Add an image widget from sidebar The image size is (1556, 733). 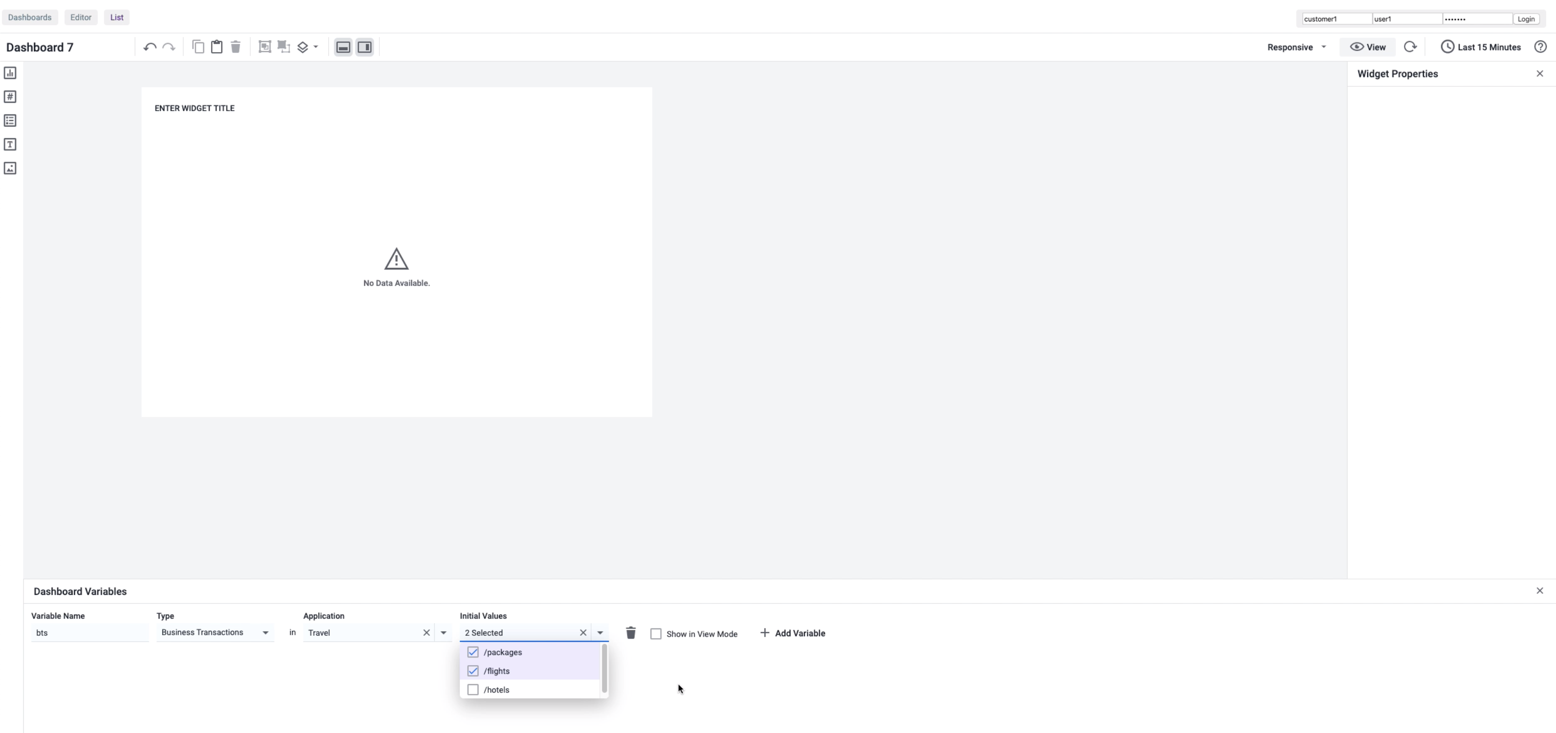click(10, 168)
